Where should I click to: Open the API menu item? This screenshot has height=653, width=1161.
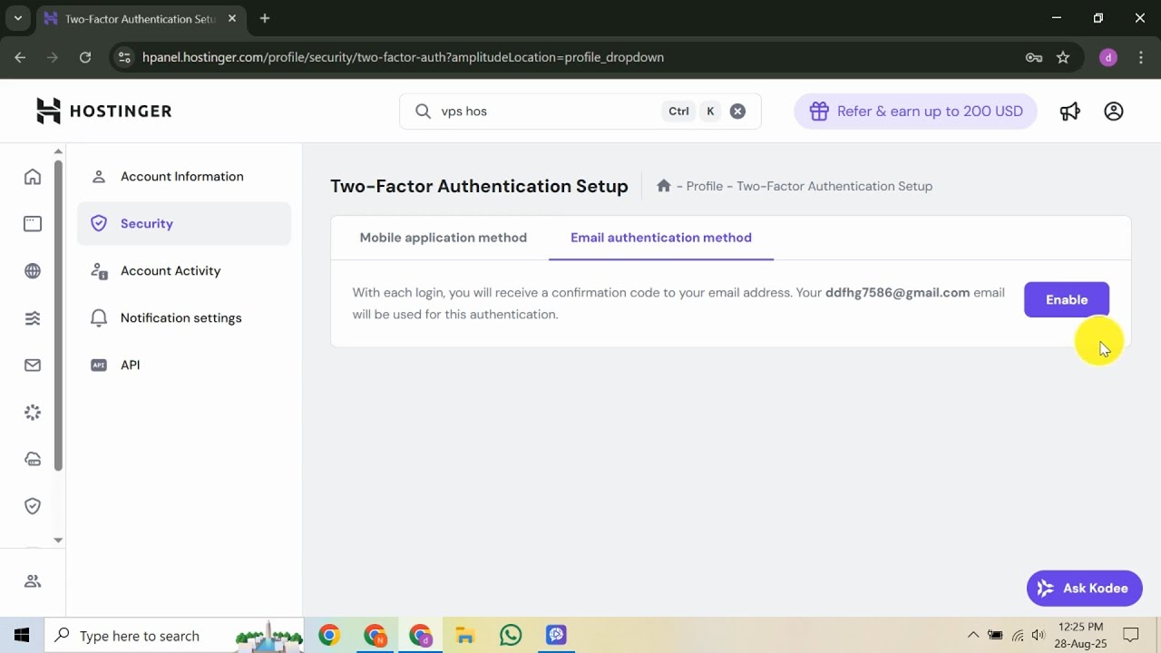pyautogui.click(x=184, y=365)
